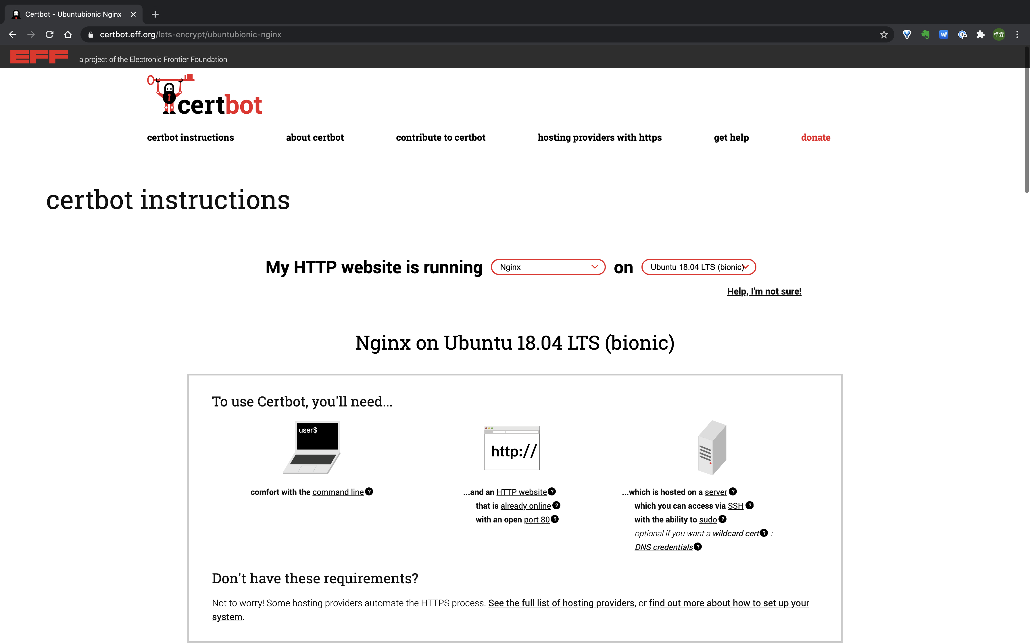
Task: Click the certbot robot logo
Action: tap(205, 94)
